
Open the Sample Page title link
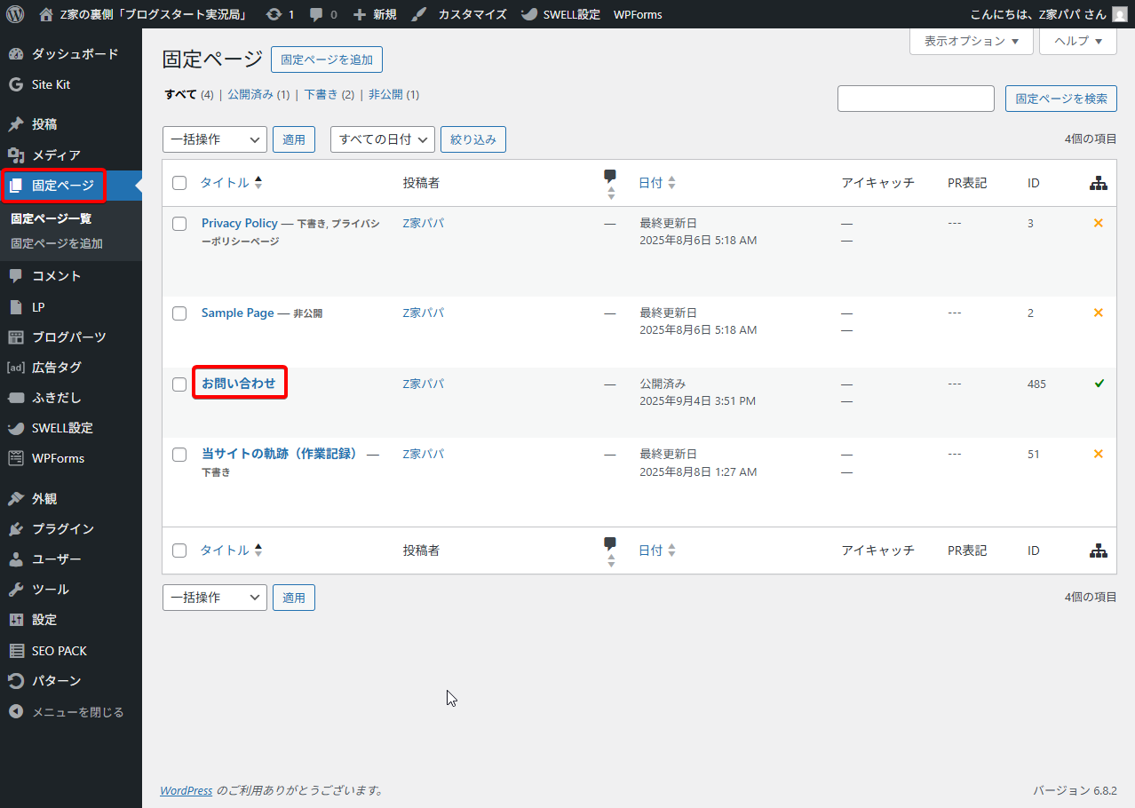[237, 313]
